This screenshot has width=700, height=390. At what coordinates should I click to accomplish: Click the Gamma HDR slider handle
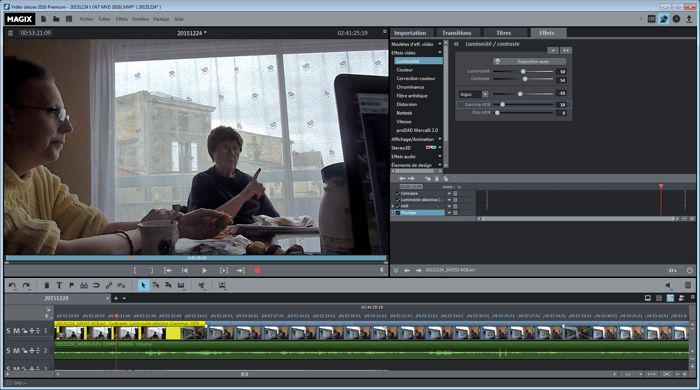(503, 105)
